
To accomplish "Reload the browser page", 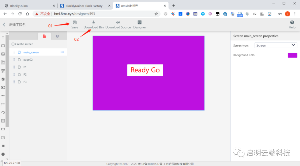I will (20, 14).
